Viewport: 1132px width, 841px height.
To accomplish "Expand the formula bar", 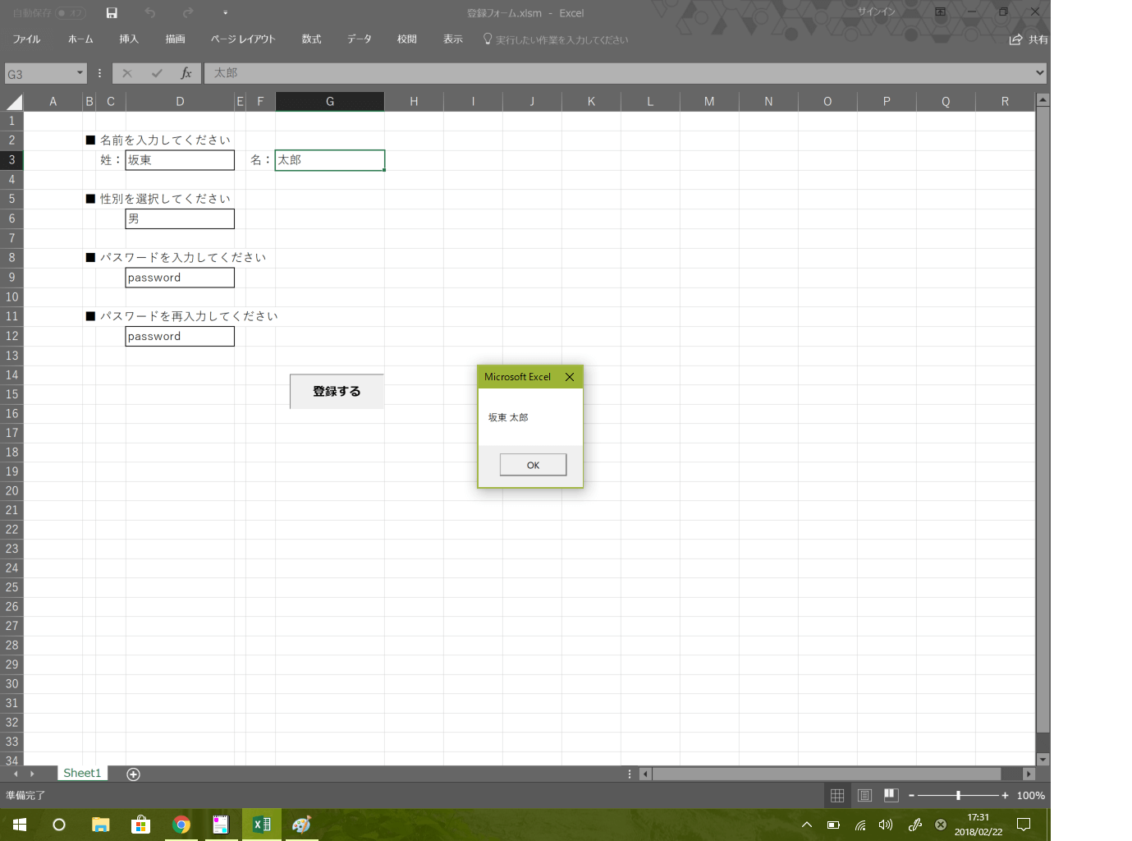I will [x=1040, y=73].
